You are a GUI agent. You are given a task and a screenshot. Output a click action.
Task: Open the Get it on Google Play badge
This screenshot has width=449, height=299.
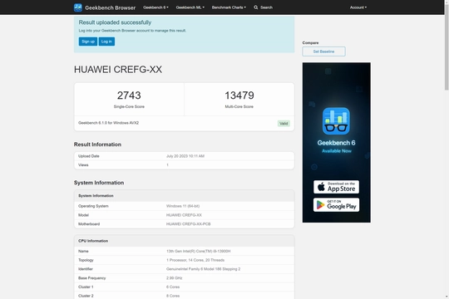pyautogui.click(x=336, y=205)
